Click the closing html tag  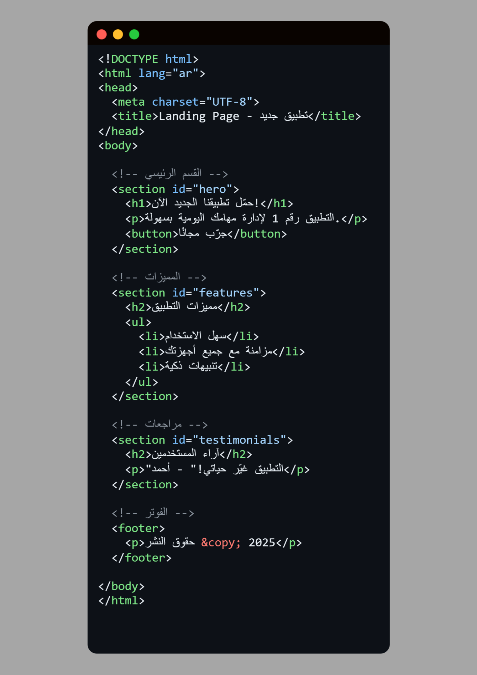[121, 601]
